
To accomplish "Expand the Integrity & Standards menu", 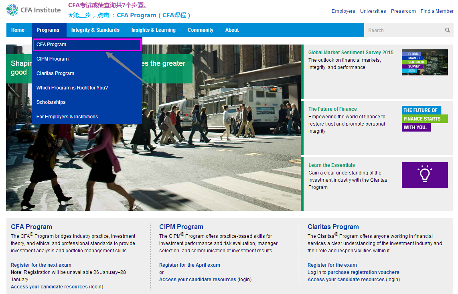I will (x=95, y=30).
